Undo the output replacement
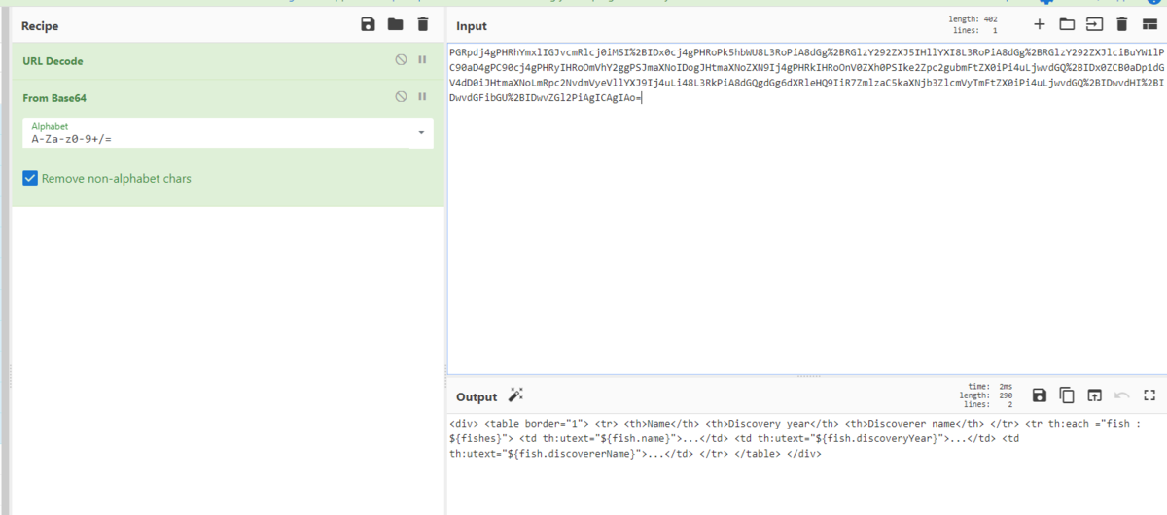 (x=1121, y=395)
